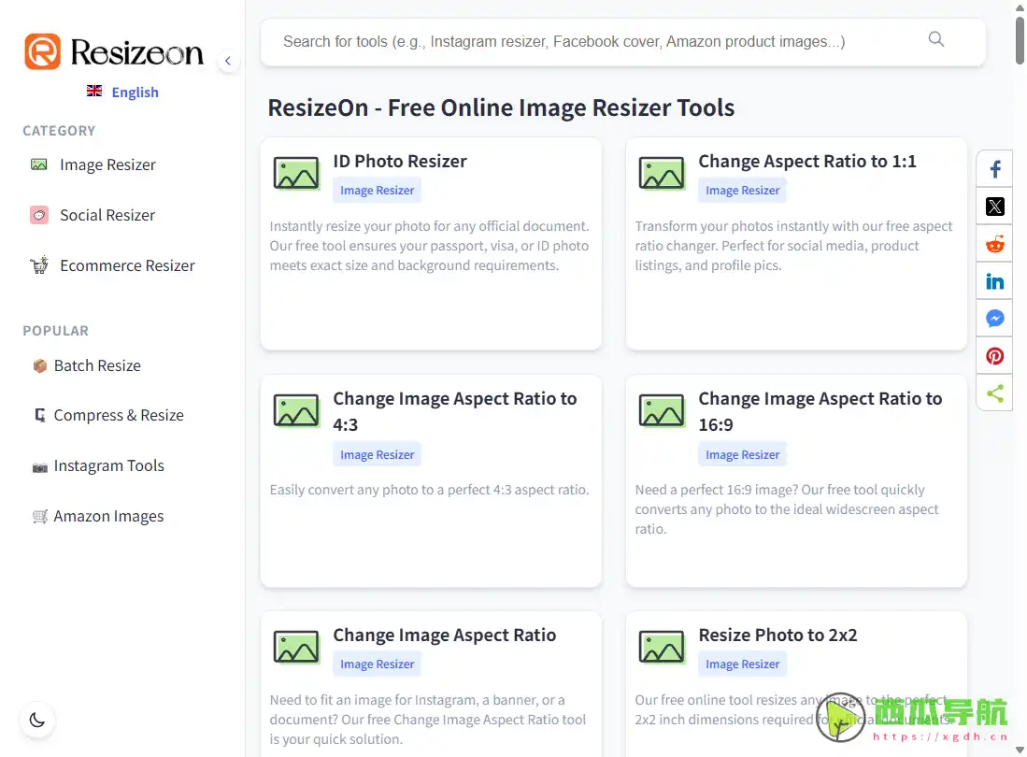Click the Resizeon logo icon
Viewport: 1027px width, 757px height.
coord(43,51)
